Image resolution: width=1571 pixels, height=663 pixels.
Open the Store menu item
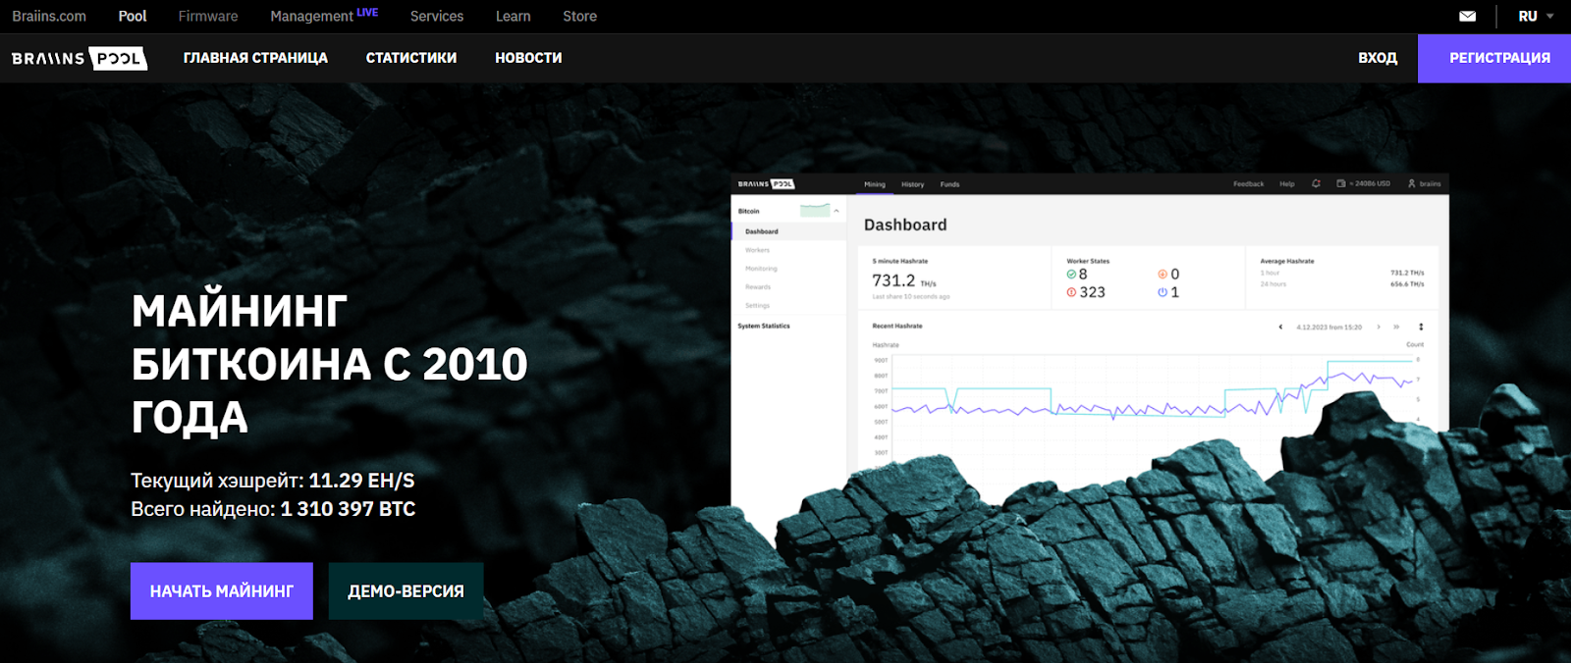tap(579, 16)
